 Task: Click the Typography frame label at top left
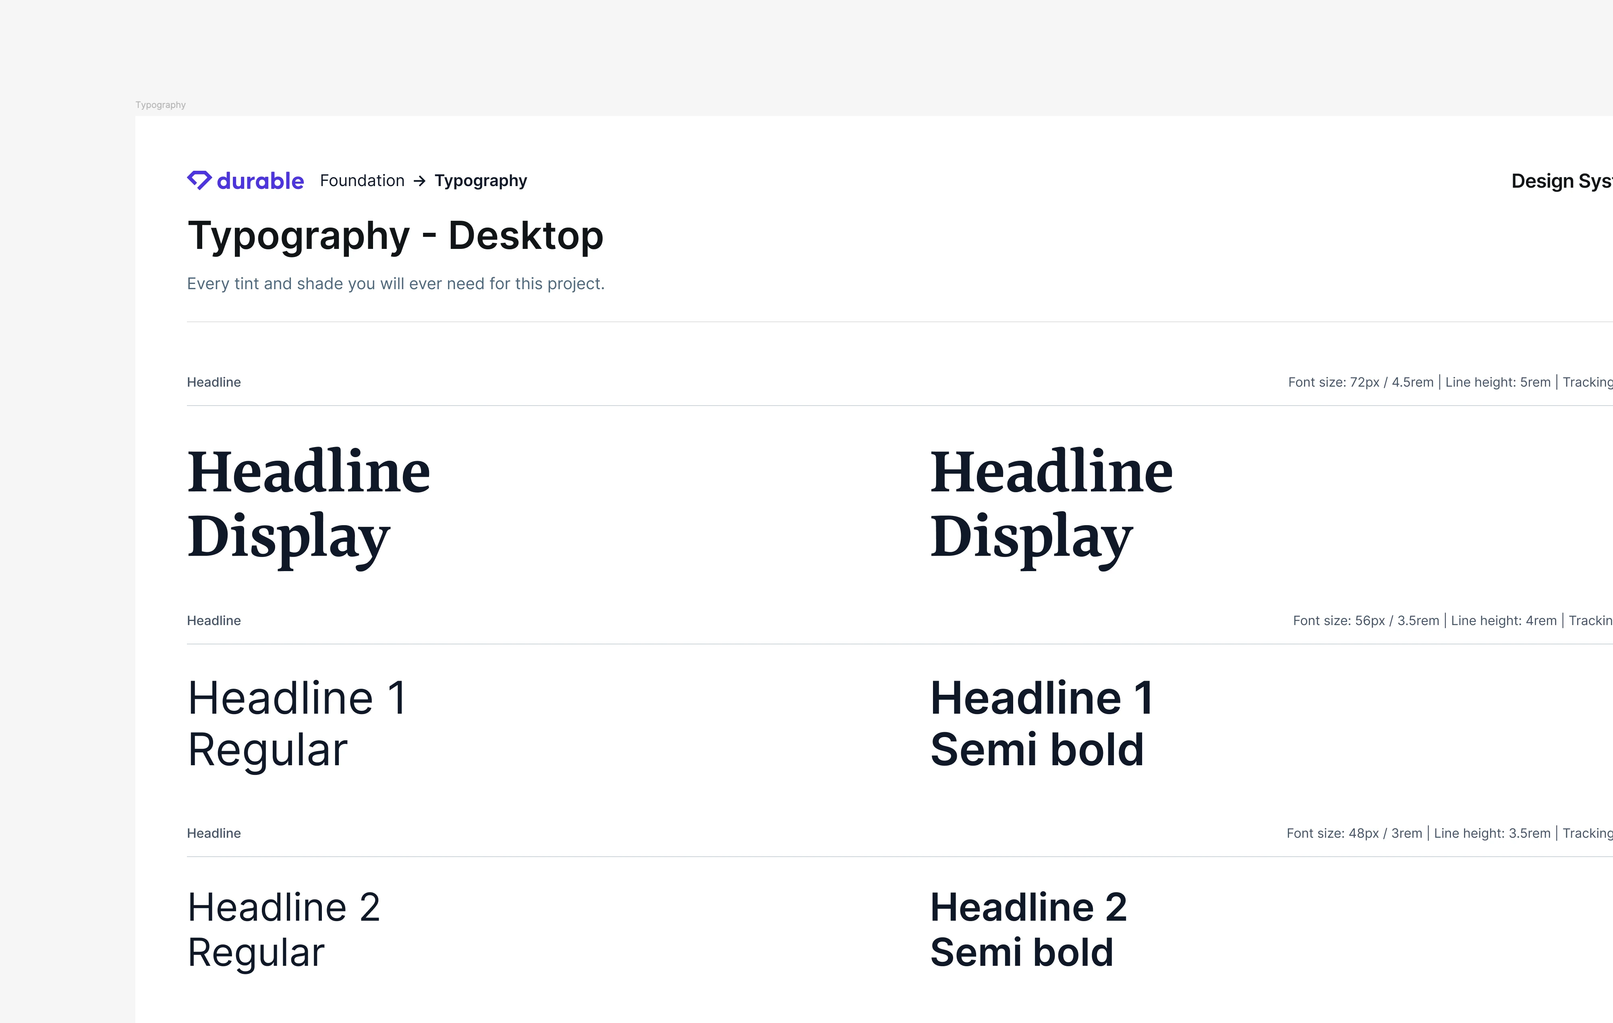pyautogui.click(x=160, y=104)
